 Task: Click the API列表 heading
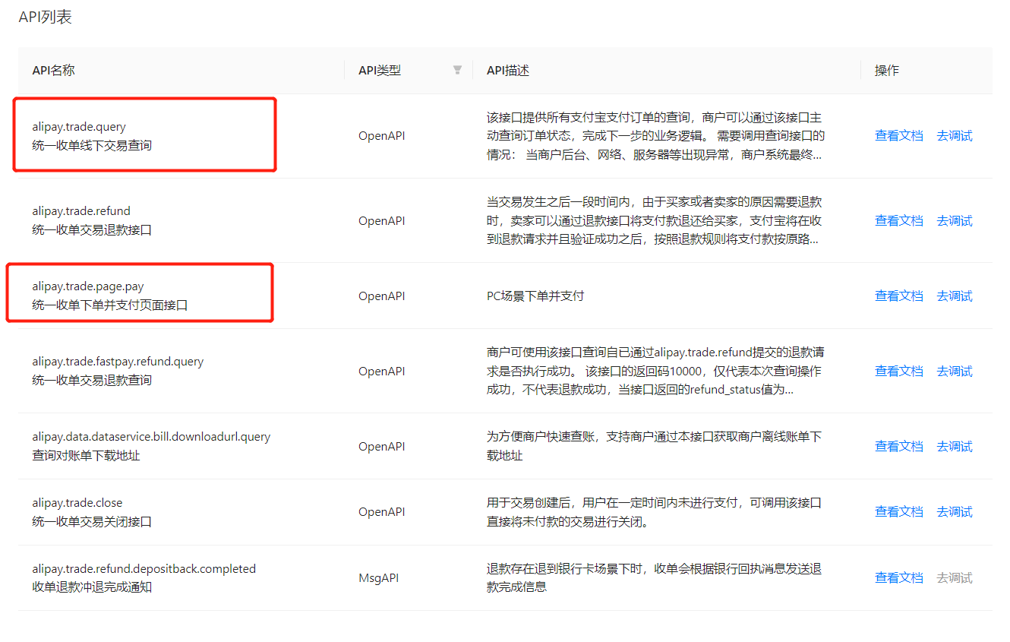pos(46,17)
